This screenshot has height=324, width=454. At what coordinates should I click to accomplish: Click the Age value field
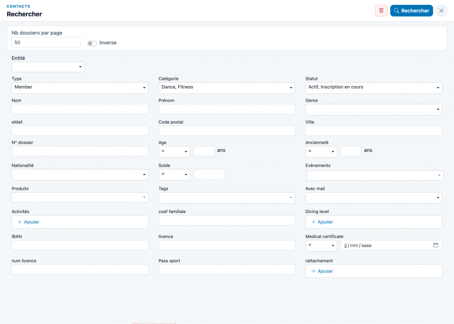click(204, 151)
